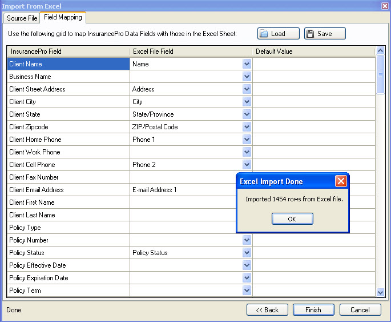
Task: Open the Client Zipcode mapping dropdown
Action: coord(247,127)
